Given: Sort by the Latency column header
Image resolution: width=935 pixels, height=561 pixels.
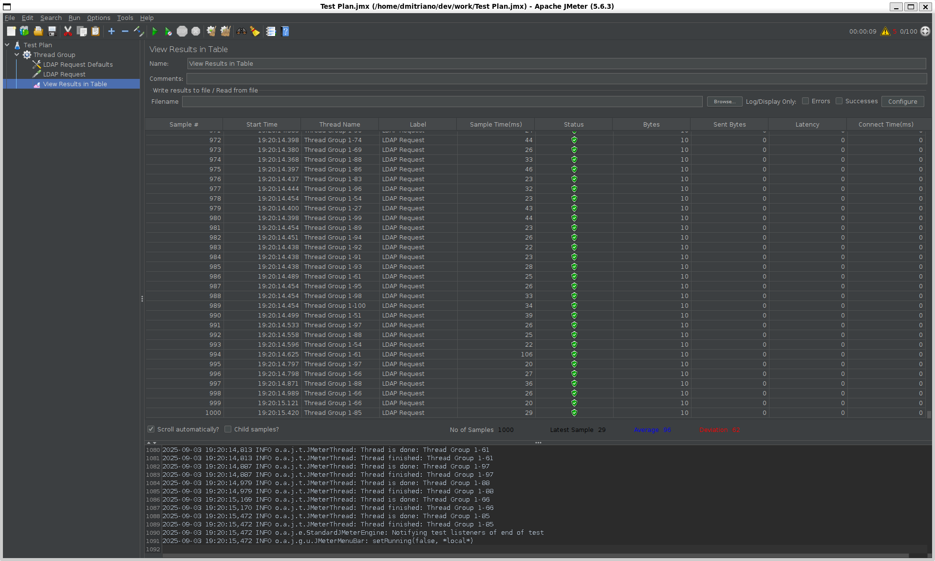Looking at the screenshot, I should pyautogui.click(x=807, y=124).
